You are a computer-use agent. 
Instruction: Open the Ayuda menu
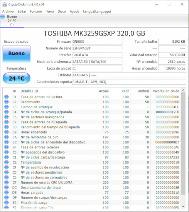pyautogui.click(x=74, y=12)
